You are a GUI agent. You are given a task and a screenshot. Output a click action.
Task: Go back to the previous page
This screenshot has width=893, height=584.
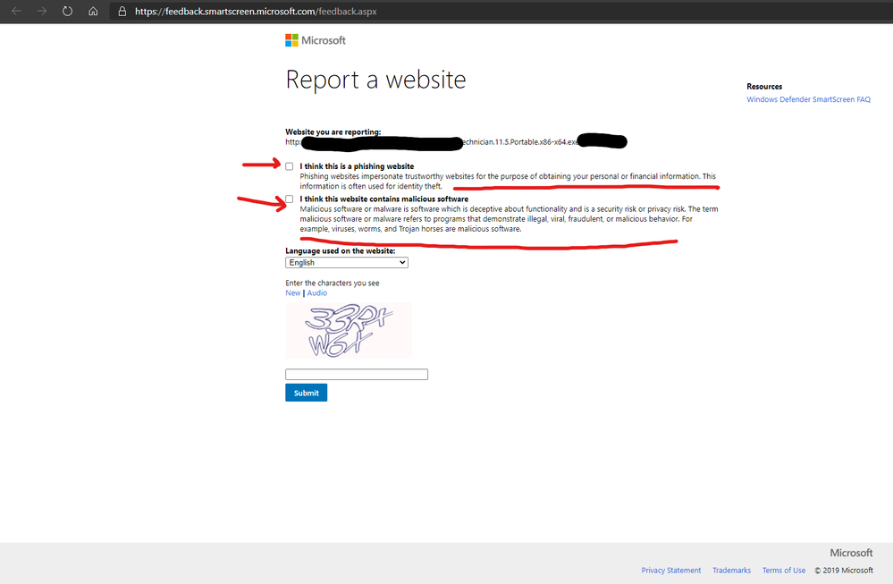click(x=16, y=12)
